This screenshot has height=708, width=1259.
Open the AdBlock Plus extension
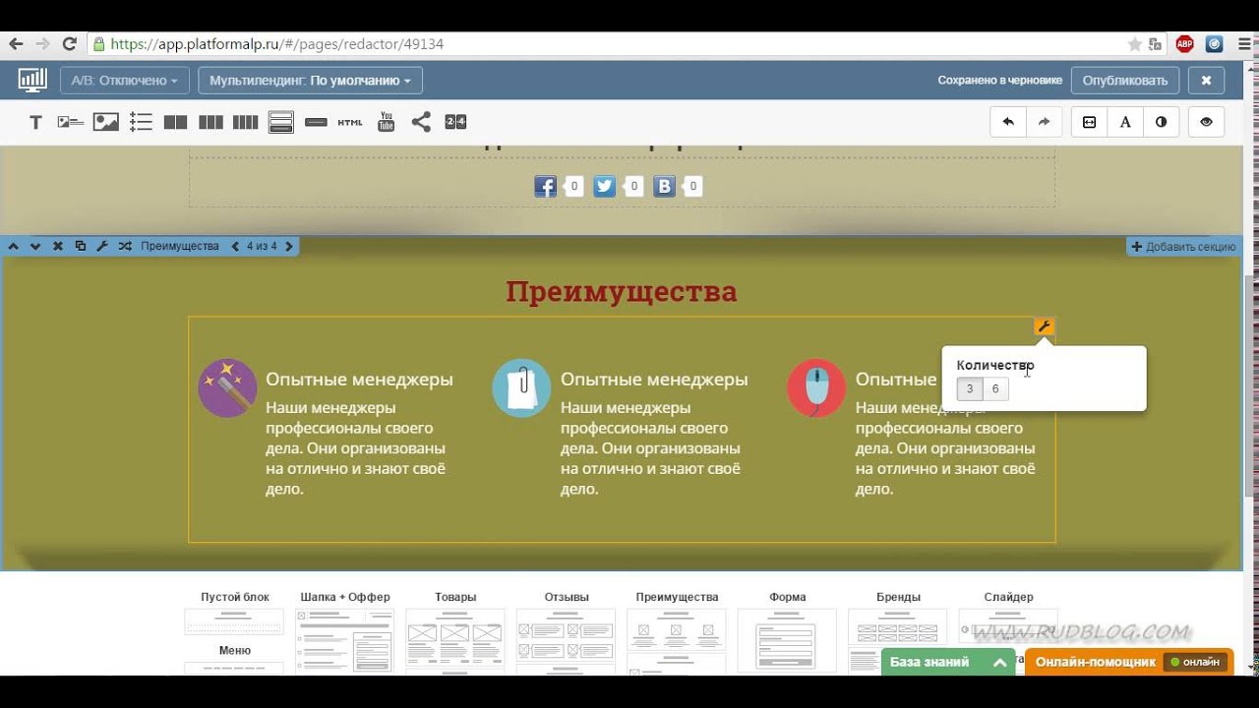pyautogui.click(x=1185, y=44)
